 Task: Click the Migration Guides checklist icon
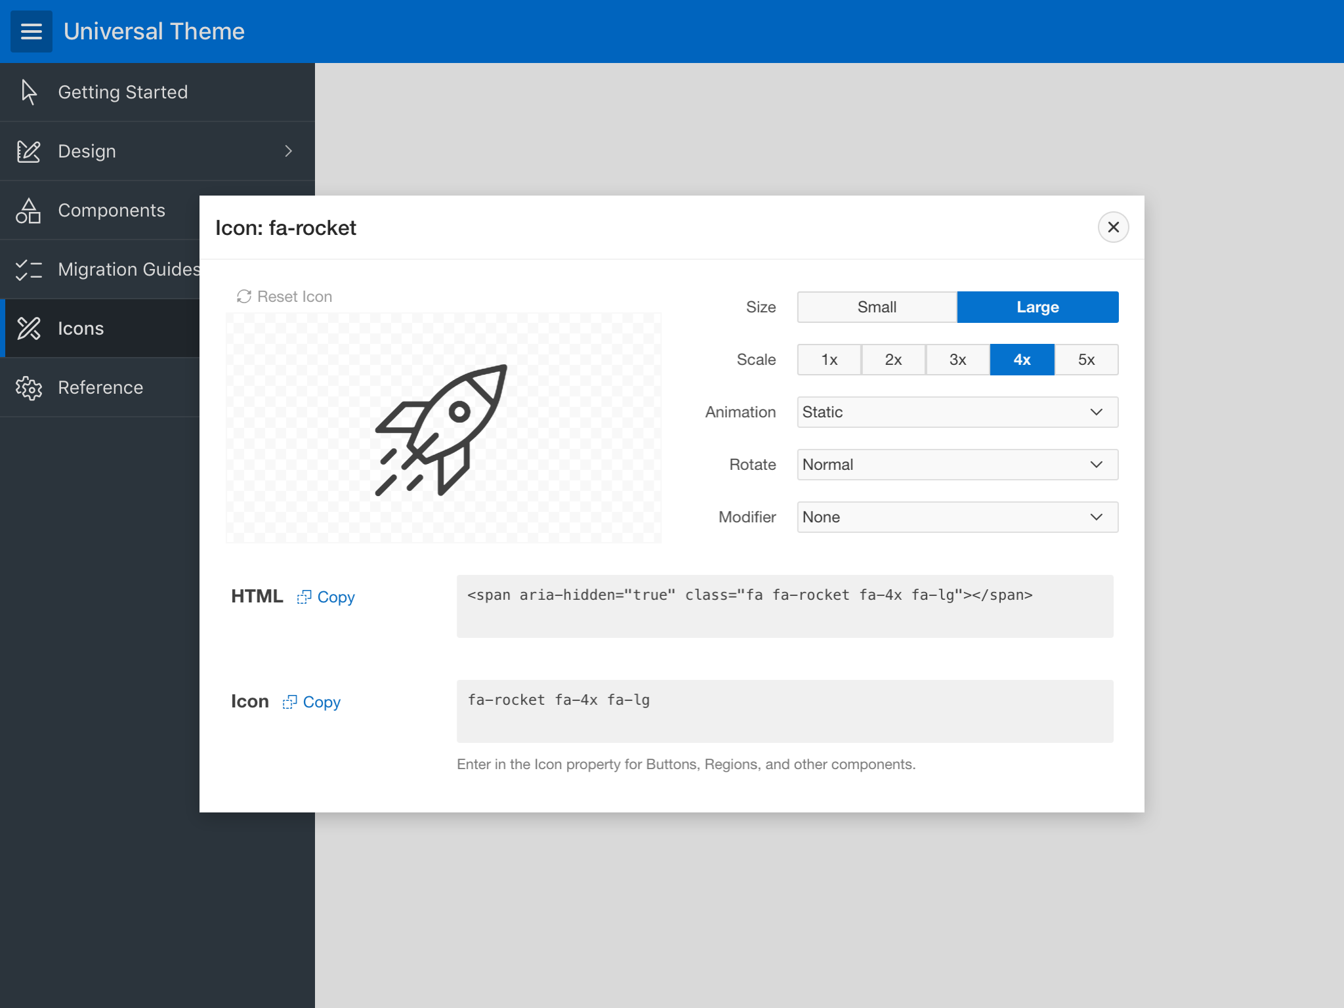tap(29, 269)
